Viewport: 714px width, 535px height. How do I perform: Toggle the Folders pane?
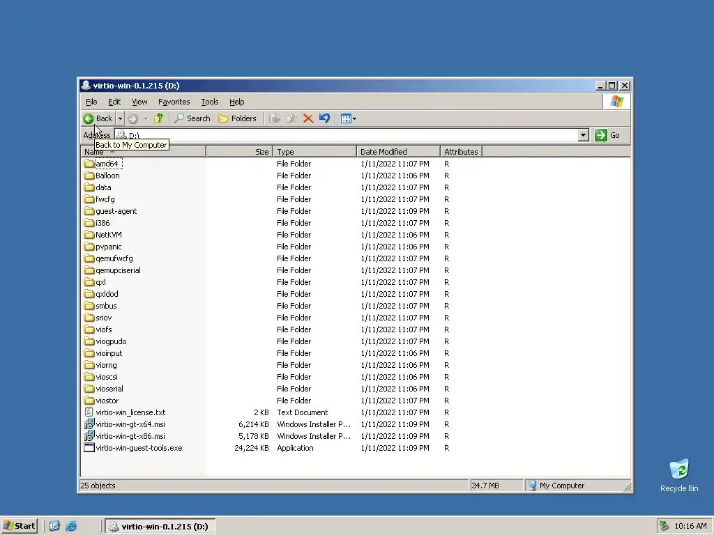[x=237, y=118]
